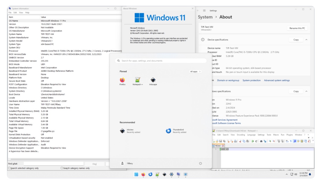Screen dimensions: 317x181
Task: Open the Help menu in System Information
Action: (x=27, y=12)
